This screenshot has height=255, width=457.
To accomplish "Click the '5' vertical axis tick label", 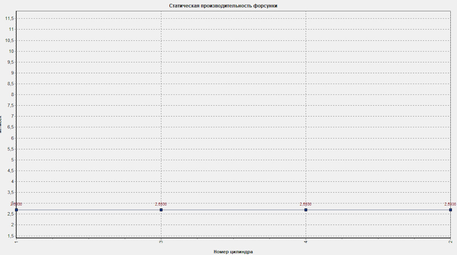I will coord(12,160).
